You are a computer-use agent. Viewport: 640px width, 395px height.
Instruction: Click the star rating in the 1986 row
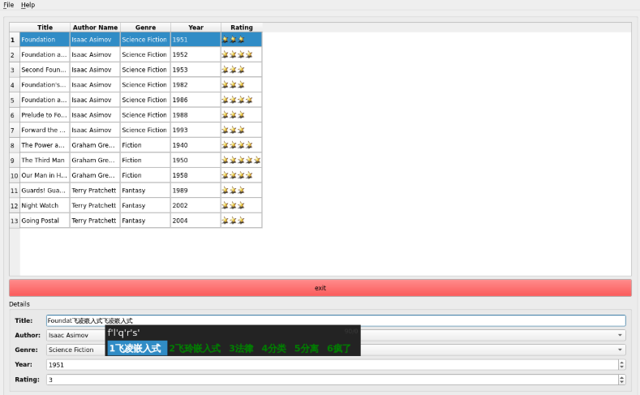point(241,100)
